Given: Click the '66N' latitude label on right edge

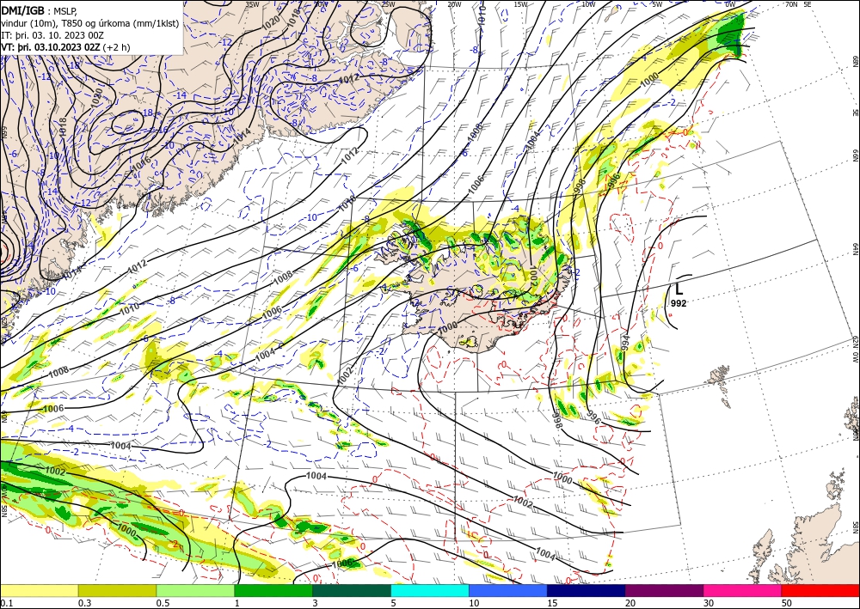Looking at the screenshot, I should coord(855,156).
